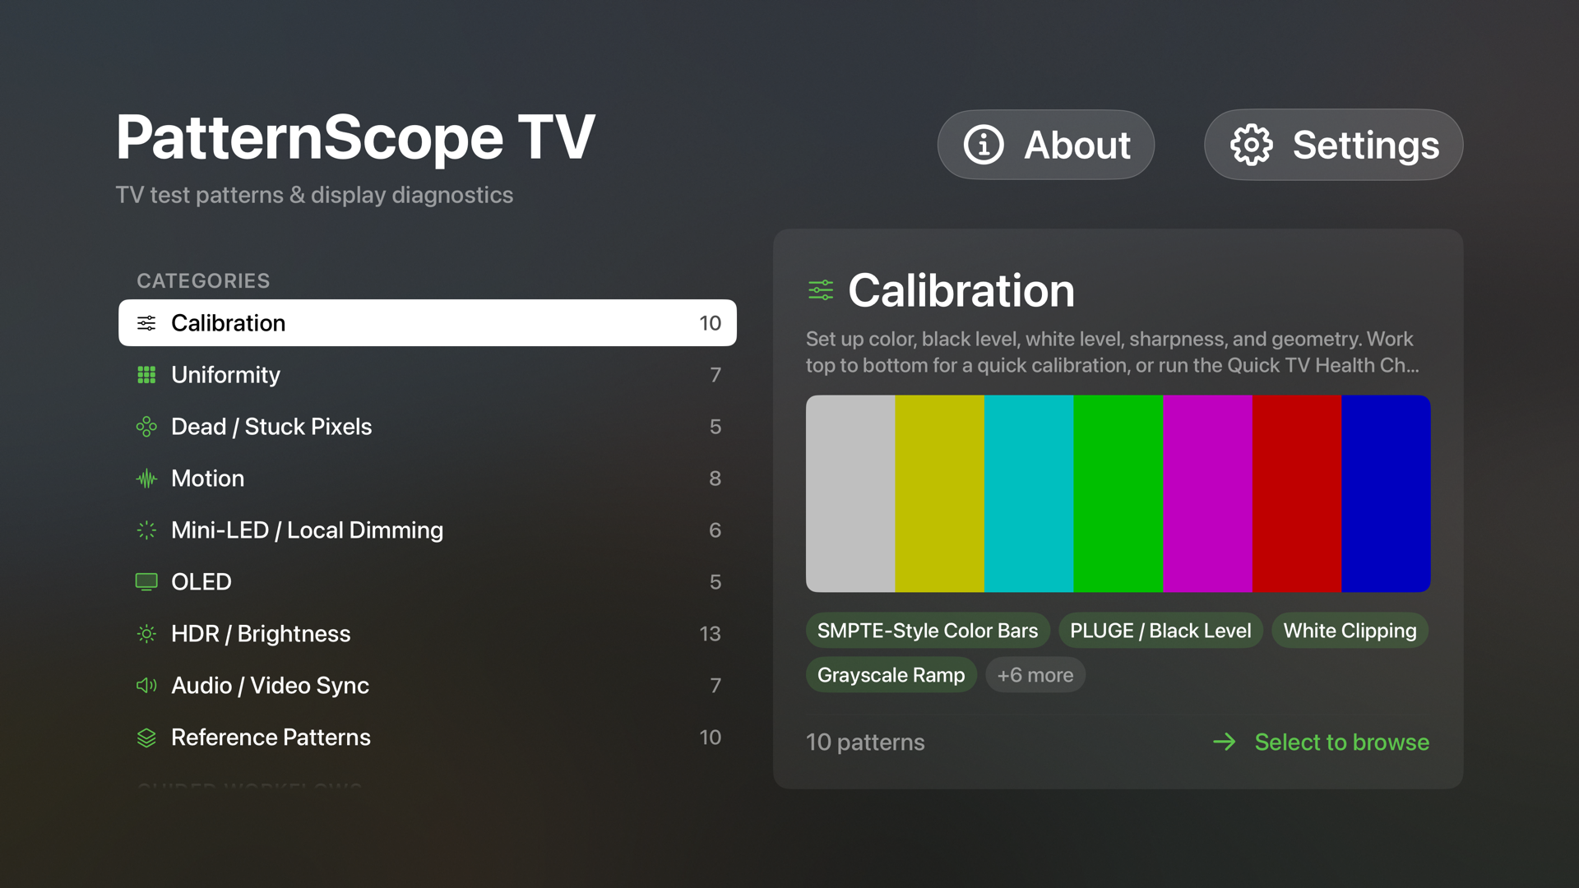Open the Dead / Stuck Pixels category
The height and width of the screenshot is (888, 1579).
point(428,427)
